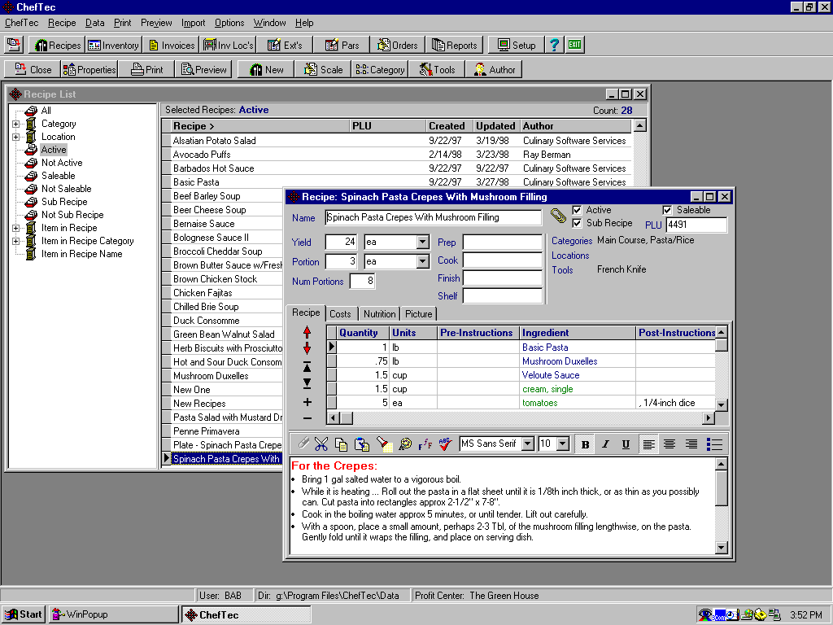
Task: Toggle Underline formatting
Action: point(626,444)
